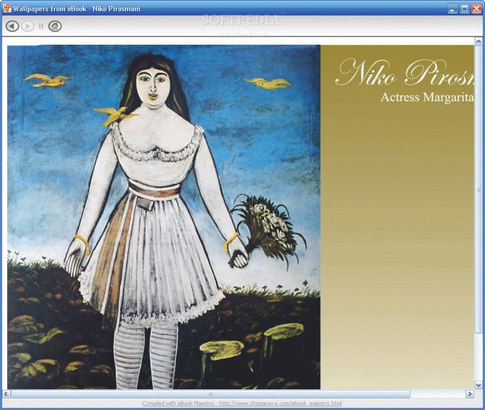Minimize the Wallpapers from eBook window

tap(453, 8)
